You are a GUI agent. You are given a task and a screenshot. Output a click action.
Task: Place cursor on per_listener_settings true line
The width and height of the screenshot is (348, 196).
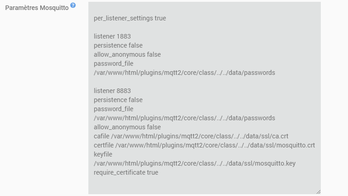point(130,18)
